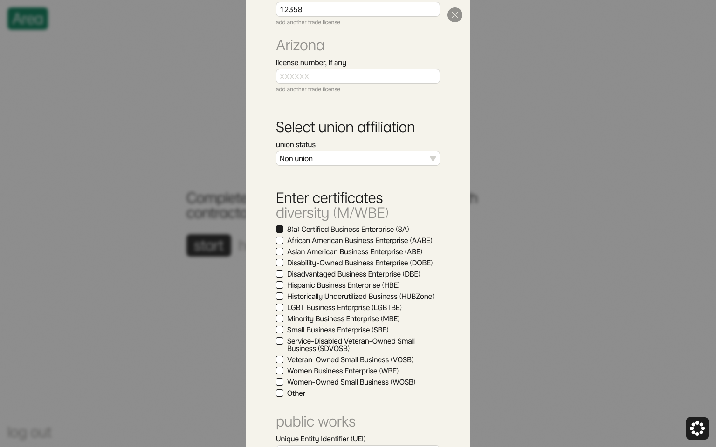Click the union status dropdown arrow

click(433, 158)
